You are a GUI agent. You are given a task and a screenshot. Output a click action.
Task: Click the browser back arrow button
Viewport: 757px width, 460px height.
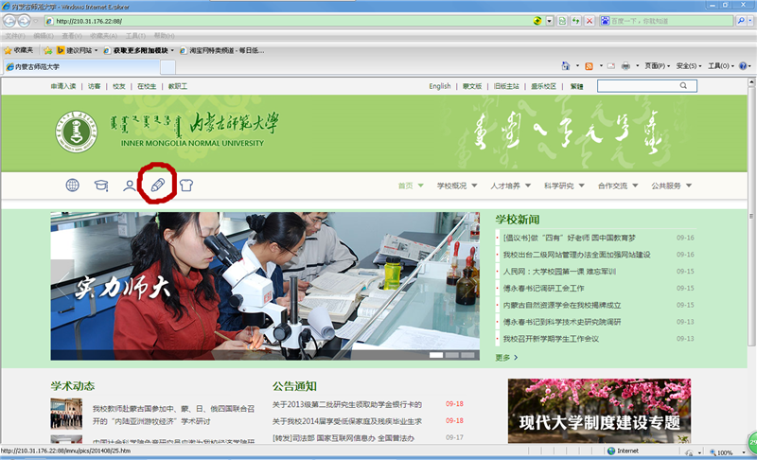pos(10,20)
